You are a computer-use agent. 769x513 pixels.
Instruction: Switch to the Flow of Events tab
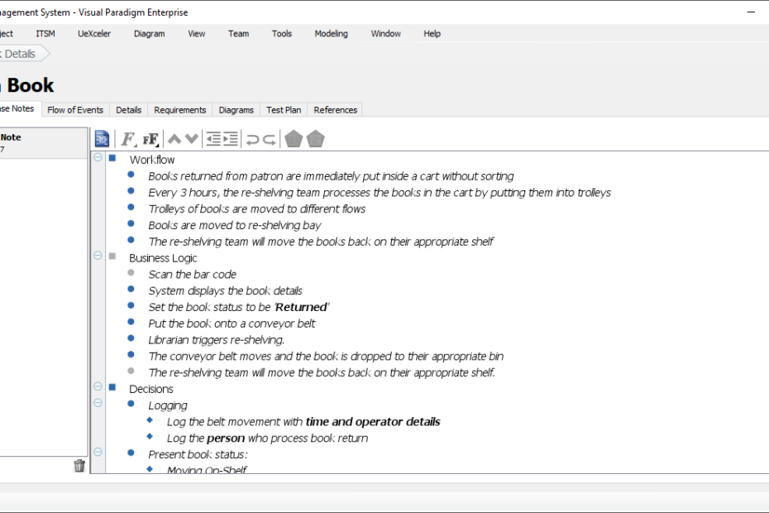point(75,109)
